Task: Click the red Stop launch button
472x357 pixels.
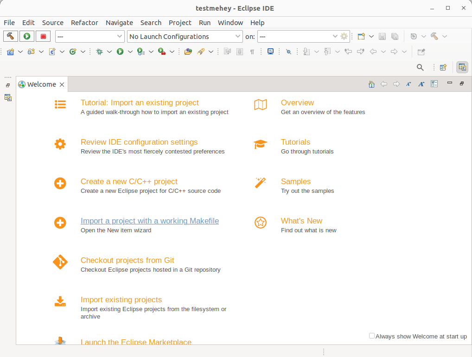Action: (x=43, y=37)
